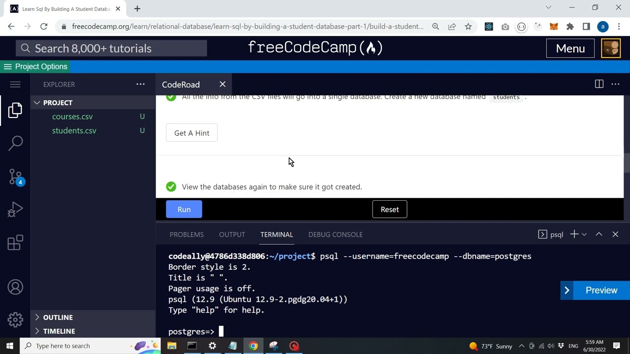Open Chrome three-dot menu
This screenshot has width=630, height=354.
(x=619, y=27)
